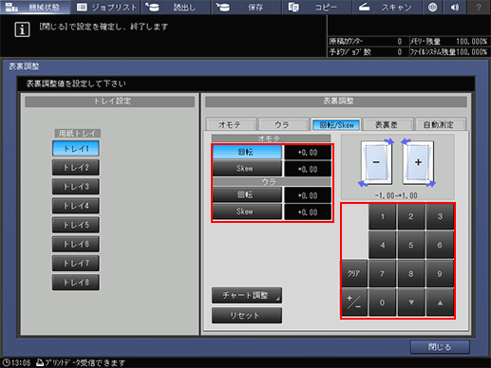Image resolution: width=491 pixels, height=368 pixels.
Task: Open the 自動測定 auto measurement tab
Action: coord(441,124)
